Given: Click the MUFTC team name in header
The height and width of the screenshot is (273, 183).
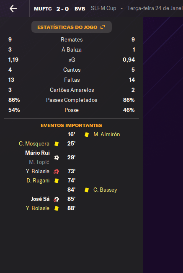Looking at the screenshot, I should click(43, 9).
